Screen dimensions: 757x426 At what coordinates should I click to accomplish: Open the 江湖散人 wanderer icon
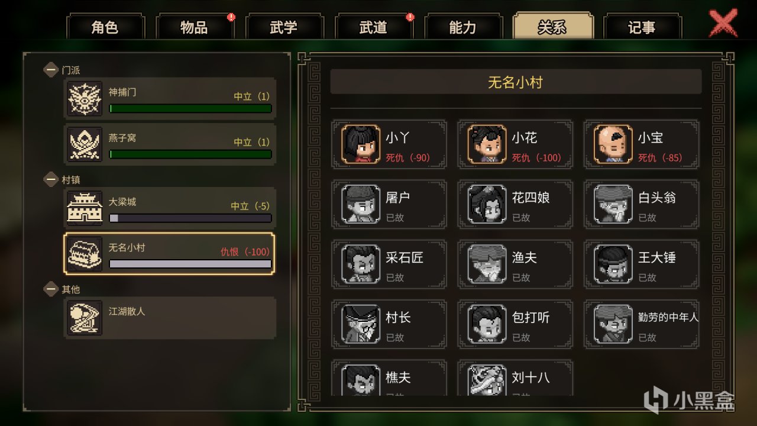(x=85, y=318)
